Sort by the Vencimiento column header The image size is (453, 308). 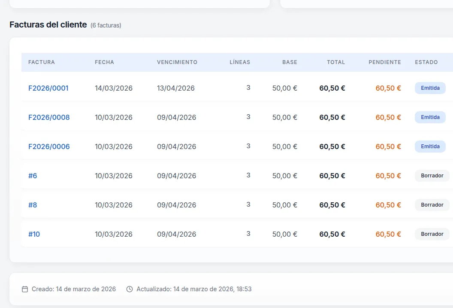coord(177,62)
